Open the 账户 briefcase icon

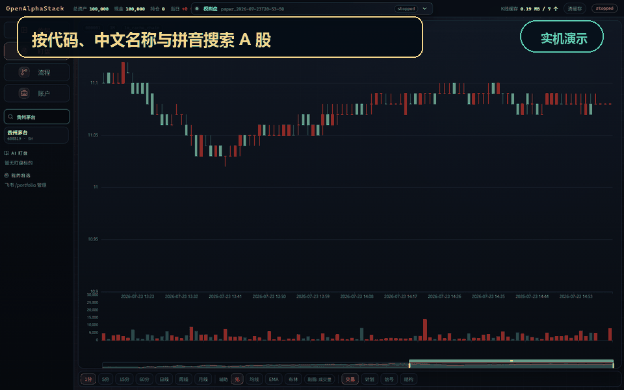point(24,93)
